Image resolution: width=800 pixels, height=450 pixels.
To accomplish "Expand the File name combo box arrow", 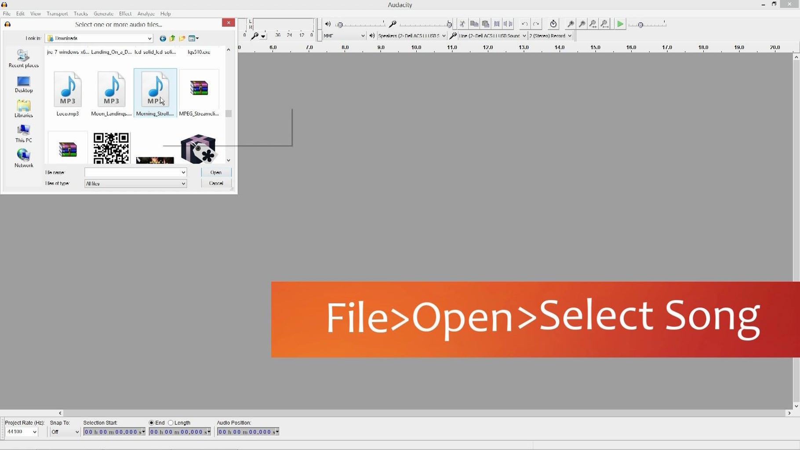I will point(183,172).
